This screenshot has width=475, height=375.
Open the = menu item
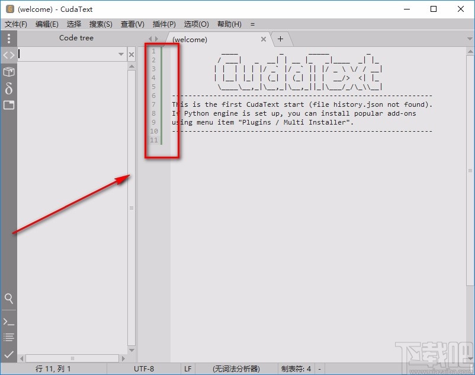tap(253, 24)
